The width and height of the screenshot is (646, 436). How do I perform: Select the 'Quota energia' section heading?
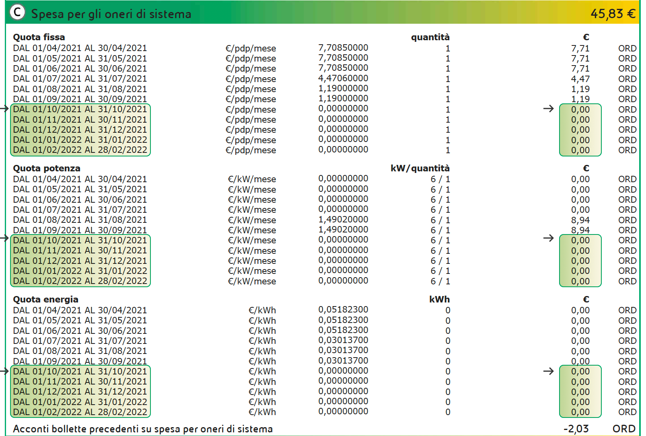tap(45, 300)
